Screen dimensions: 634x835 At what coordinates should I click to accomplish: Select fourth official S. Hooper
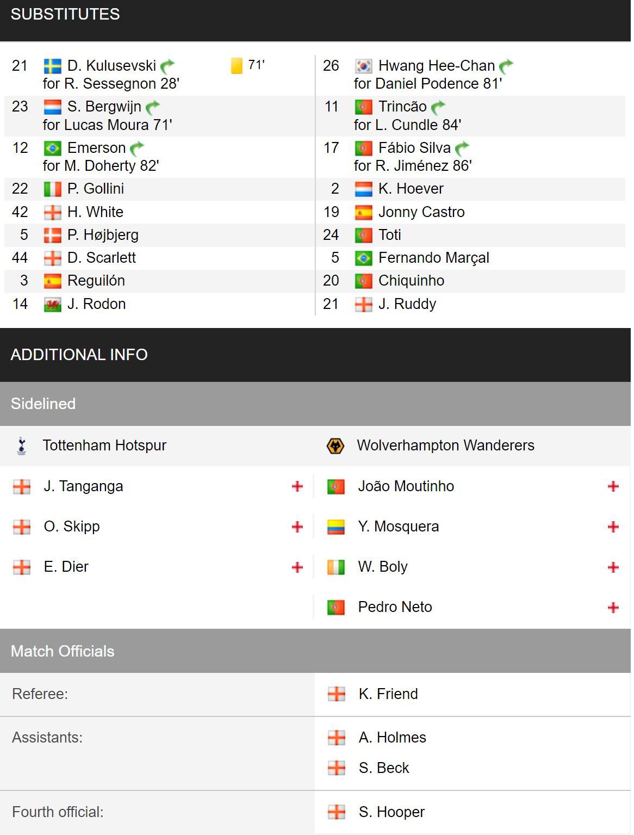391,812
